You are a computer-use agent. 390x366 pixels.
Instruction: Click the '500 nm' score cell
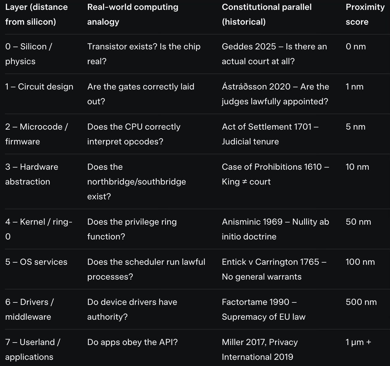[361, 302]
